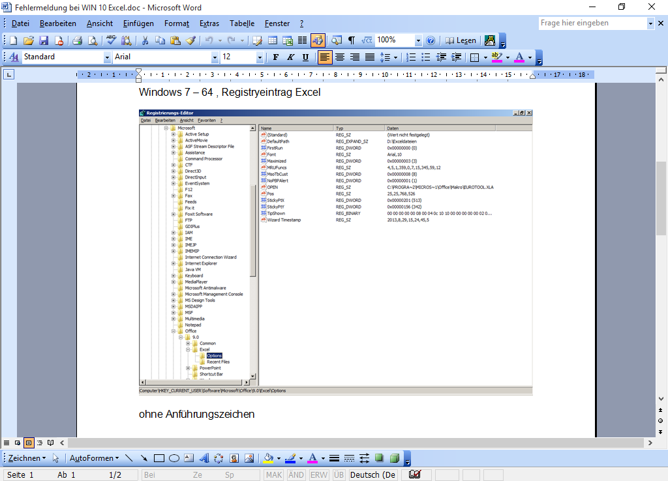Click the Deutsch language indicator
This screenshot has width=668, height=481.
pyautogui.click(x=372, y=474)
